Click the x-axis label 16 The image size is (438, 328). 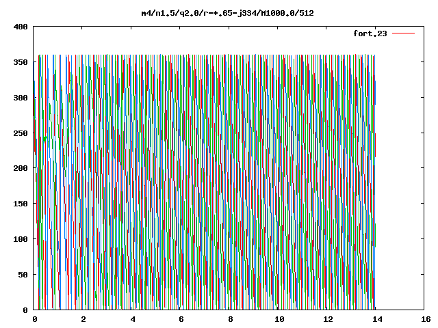[x=426, y=319]
